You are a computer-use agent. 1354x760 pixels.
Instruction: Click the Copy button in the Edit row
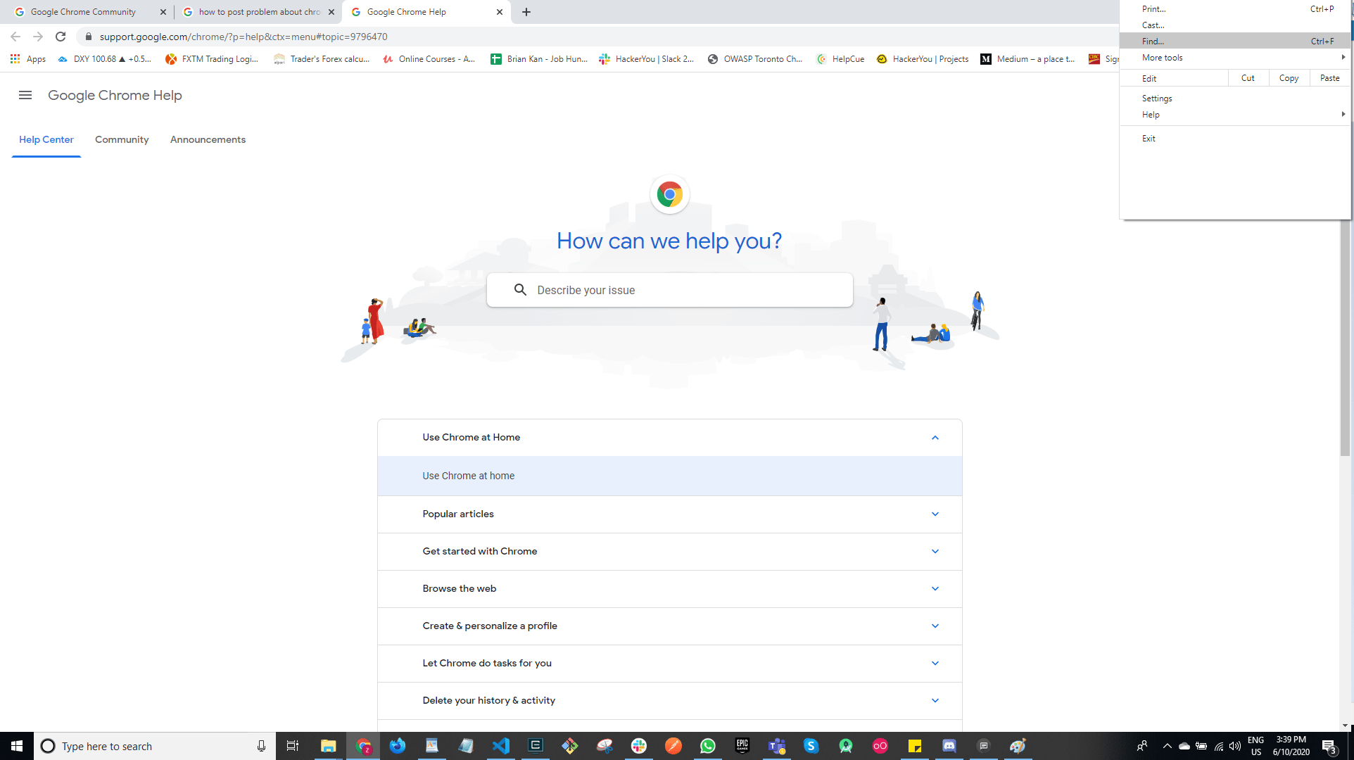coord(1288,78)
